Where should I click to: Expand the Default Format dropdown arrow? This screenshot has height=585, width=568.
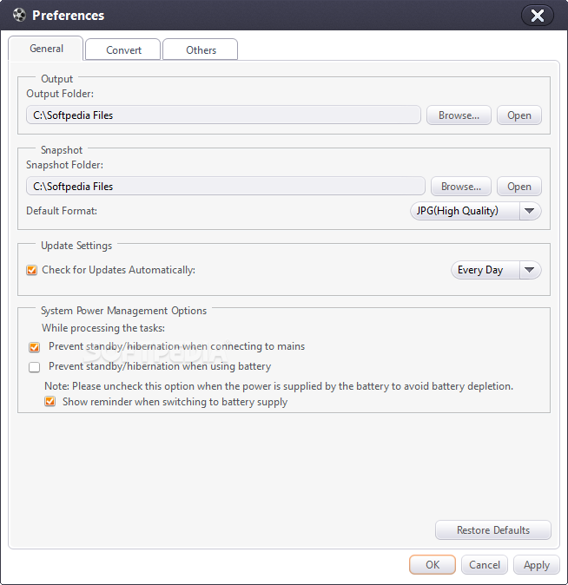pos(530,211)
